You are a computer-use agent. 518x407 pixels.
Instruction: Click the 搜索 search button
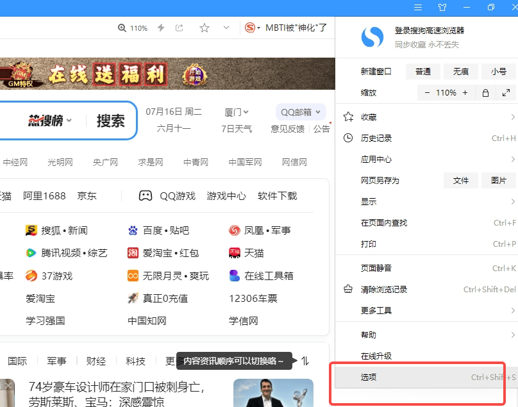pyautogui.click(x=111, y=120)
